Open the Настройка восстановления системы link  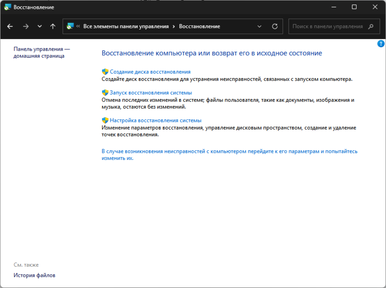pos(155,120)
